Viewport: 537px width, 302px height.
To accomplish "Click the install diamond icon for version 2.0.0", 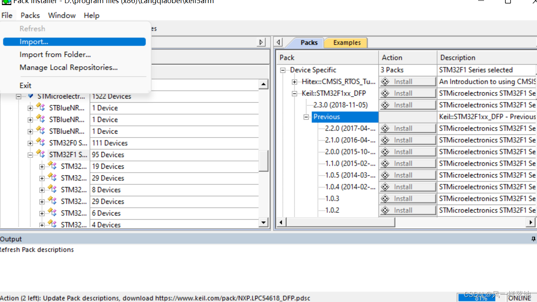I will point(385,152).
